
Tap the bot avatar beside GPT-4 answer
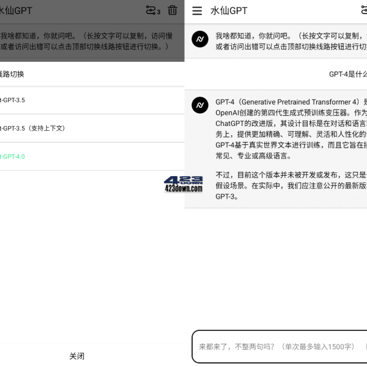coord(200,105)
